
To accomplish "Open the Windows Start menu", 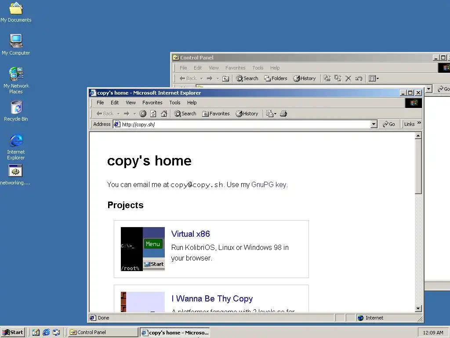I will point(13,332).
